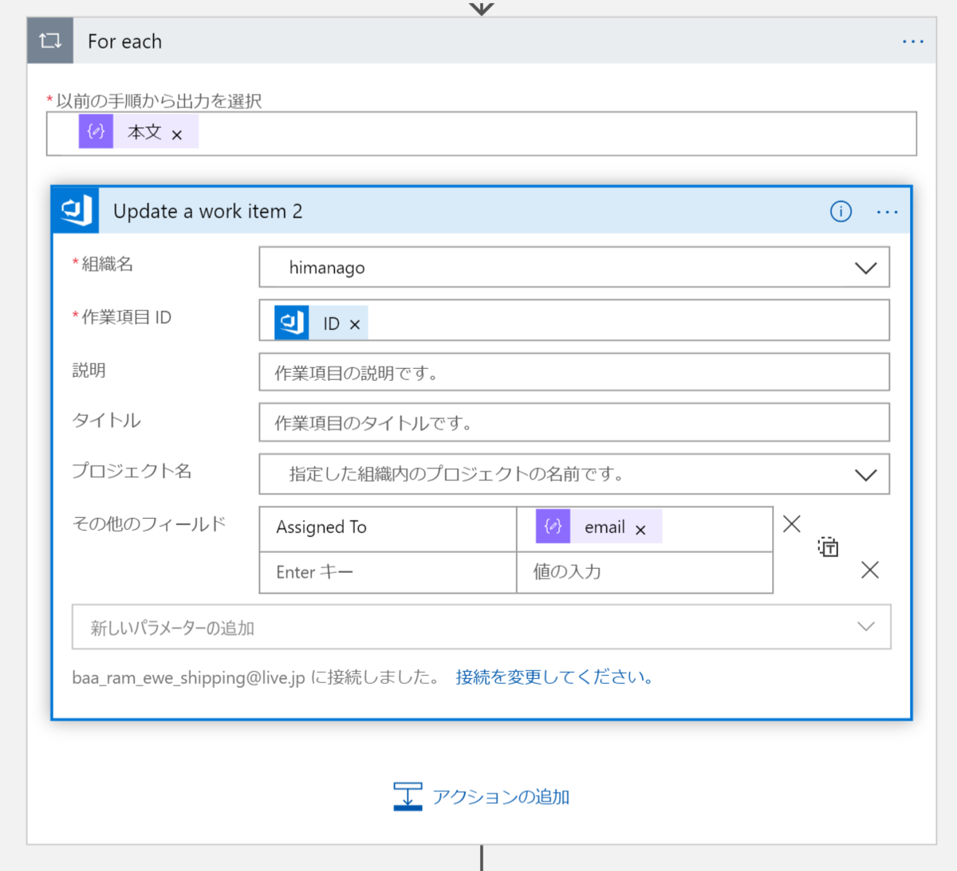
Task: Click the Azure DevOps icon in action header
Action: (x=77, y=211)
